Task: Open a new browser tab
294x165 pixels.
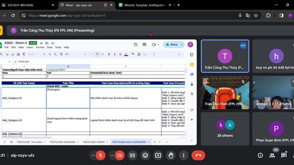Action: [179, 5]
